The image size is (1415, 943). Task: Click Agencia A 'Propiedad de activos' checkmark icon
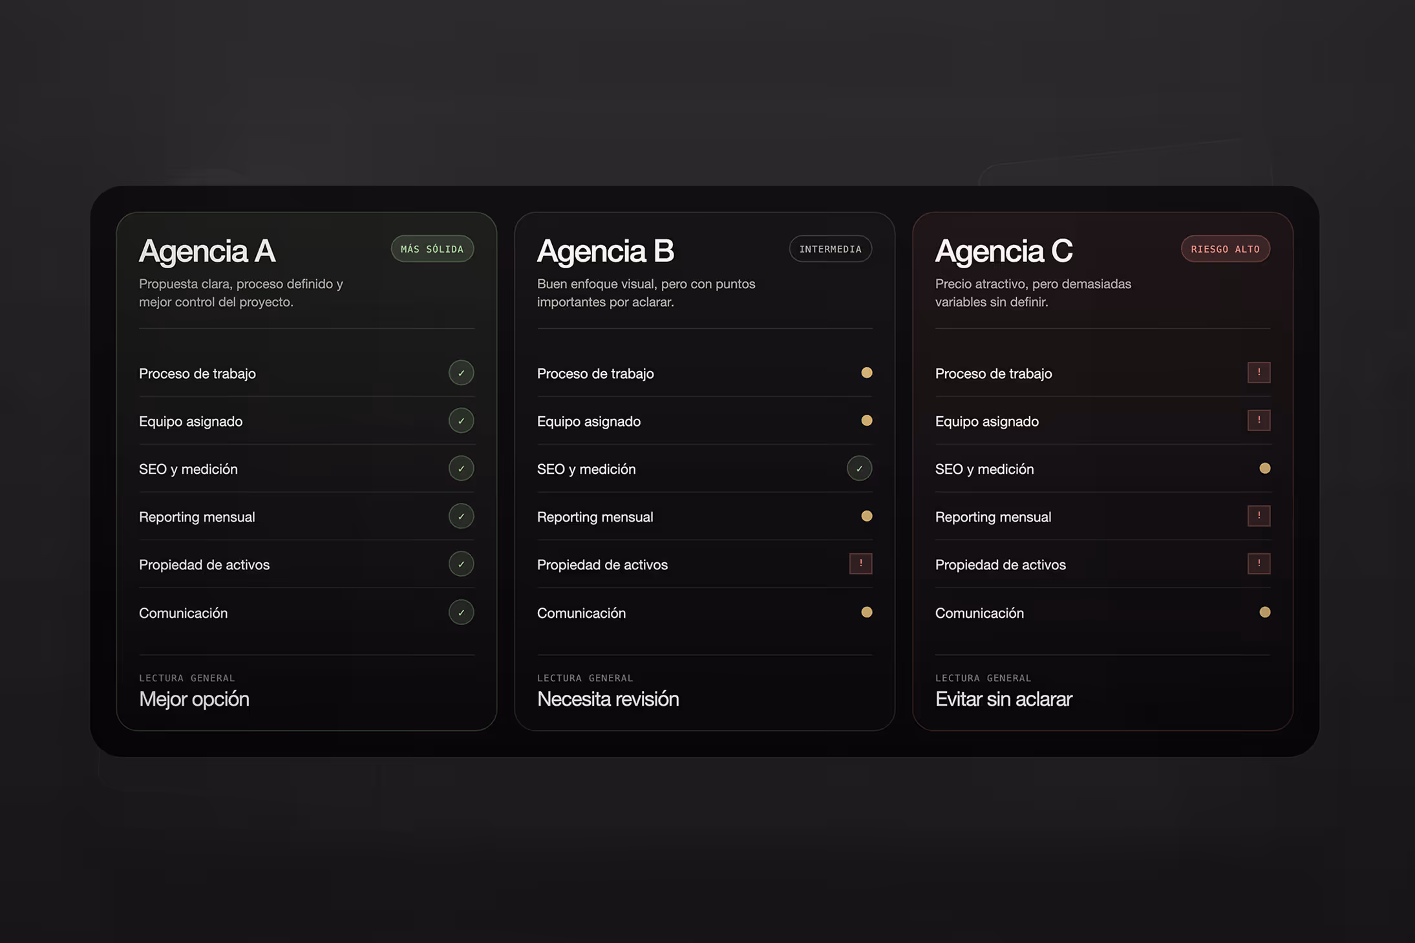pyautogui.click(x=461, y=564)
